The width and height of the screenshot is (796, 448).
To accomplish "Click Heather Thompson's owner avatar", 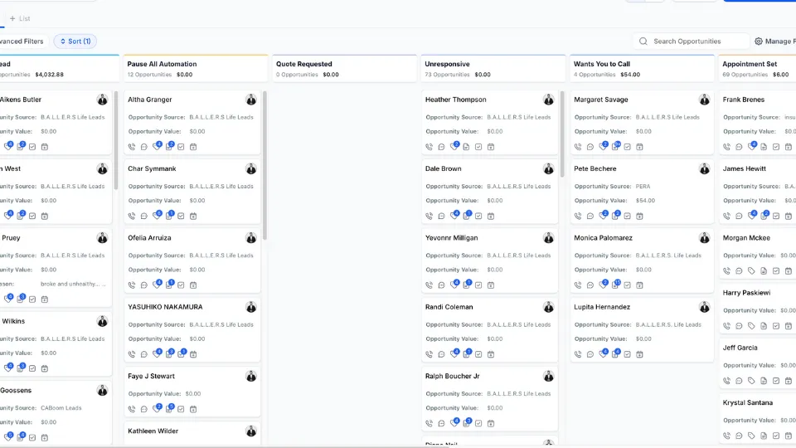I will (548, 100).
